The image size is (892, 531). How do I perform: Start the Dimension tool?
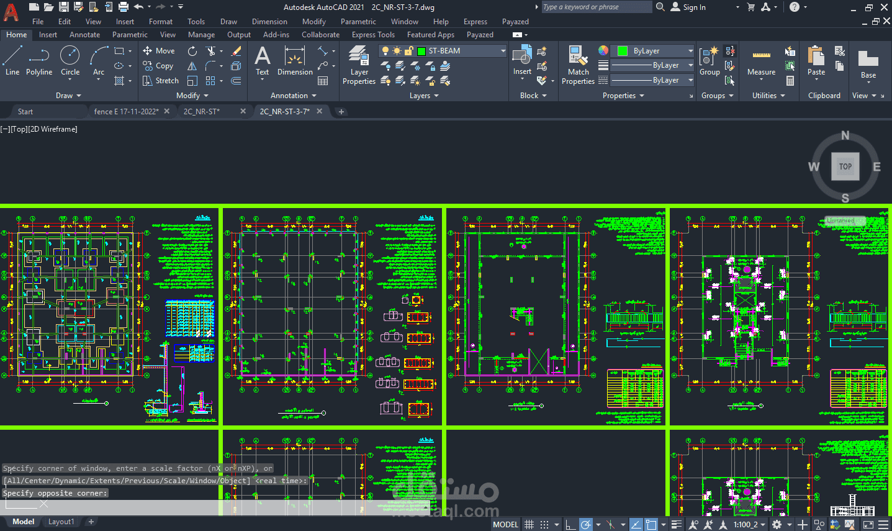click(x=295, y=60)
